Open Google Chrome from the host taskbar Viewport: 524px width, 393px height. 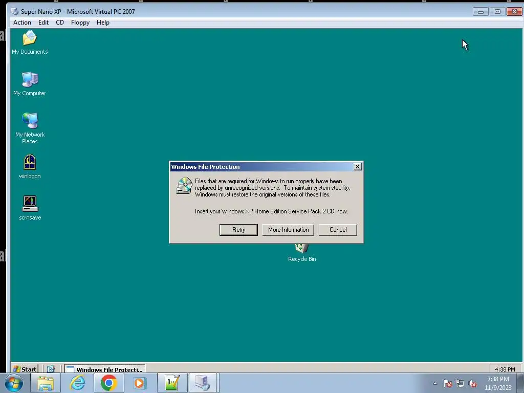(x=108, y=383)
